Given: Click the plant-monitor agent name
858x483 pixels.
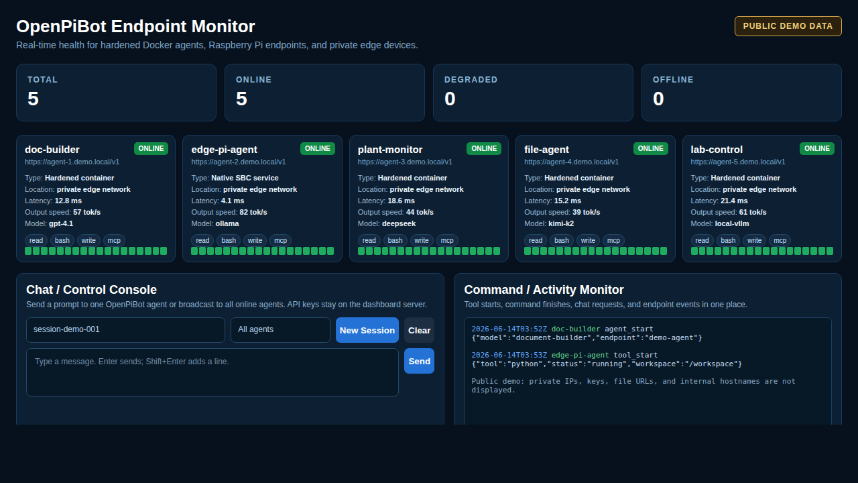Looking at the screenshot, I should pos(390,149).
